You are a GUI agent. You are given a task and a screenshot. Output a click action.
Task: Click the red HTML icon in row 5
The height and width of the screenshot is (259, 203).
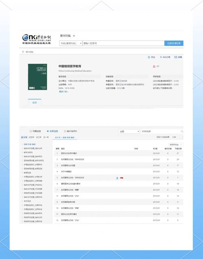pos(122,178)
